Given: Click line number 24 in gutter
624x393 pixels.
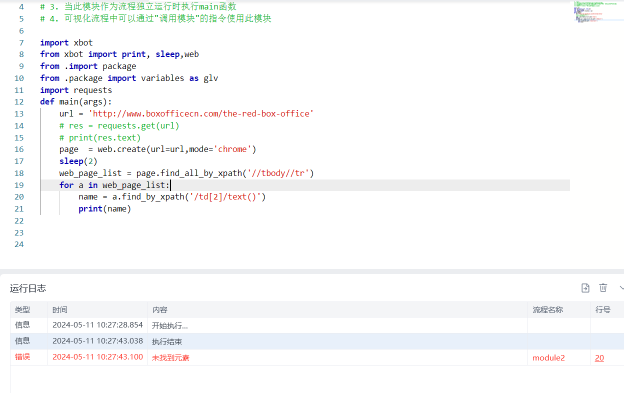Looking at the screenshot, I should (x=19, y=244).
